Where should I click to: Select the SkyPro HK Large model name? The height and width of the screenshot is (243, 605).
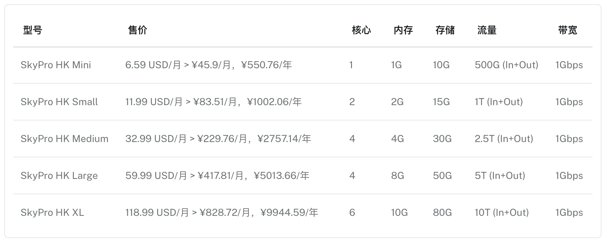pos(59,176)
